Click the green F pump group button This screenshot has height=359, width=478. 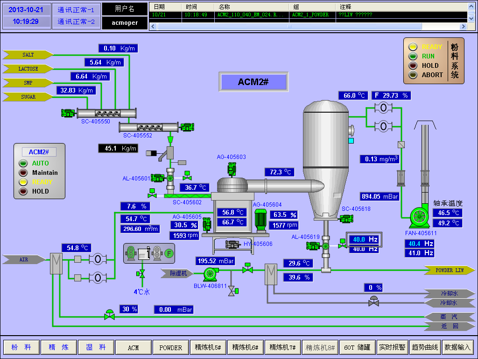[169, 253]
